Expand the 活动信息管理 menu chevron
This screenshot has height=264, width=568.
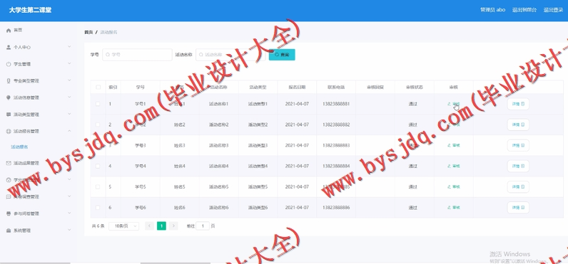point(69,97)
